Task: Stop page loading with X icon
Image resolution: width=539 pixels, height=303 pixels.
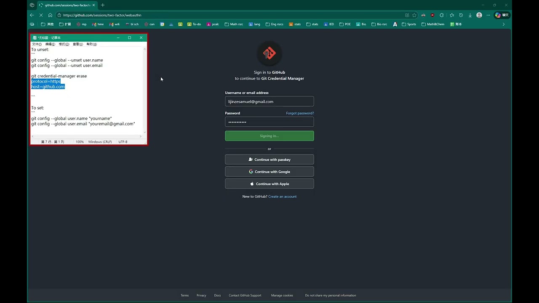Action: click(x=41, y=15)
